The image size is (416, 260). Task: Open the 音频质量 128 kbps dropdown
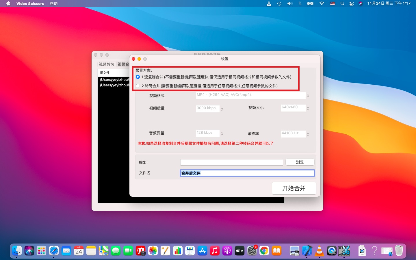pyautogui.click(x=210, y=133)
